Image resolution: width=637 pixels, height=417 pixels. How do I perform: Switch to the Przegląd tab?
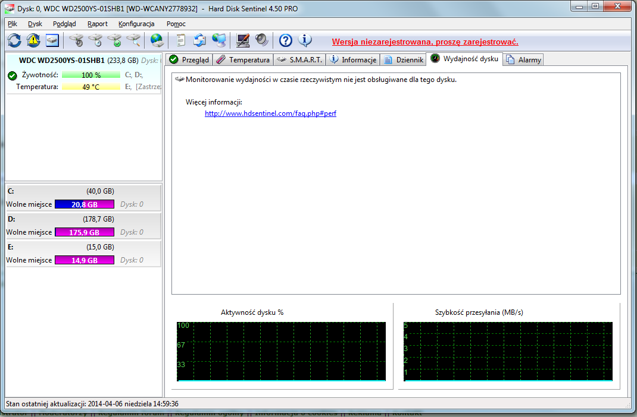(189, 59)
